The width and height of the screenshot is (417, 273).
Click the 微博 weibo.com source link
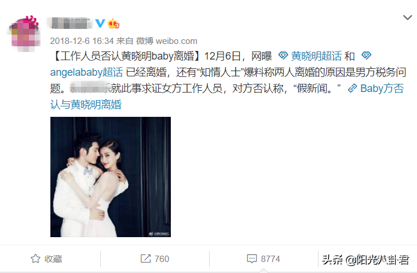[x=166, y=41]
